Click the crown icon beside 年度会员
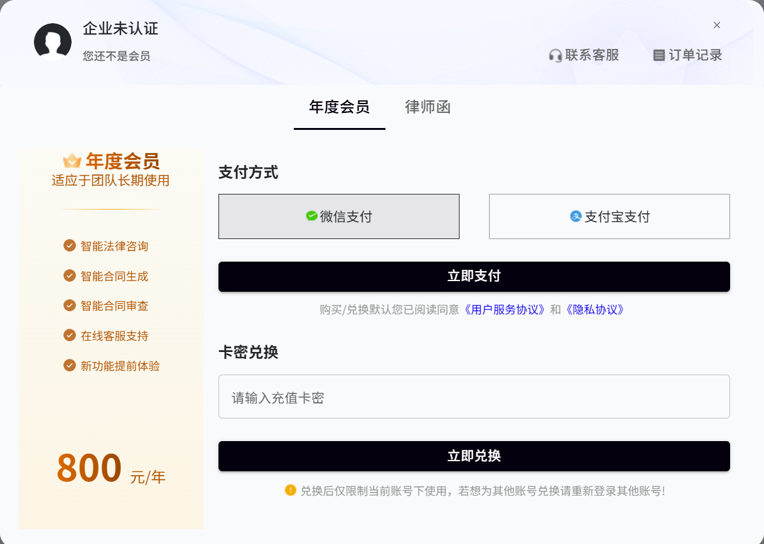764x544 pixels. click(x=72, y=161)
